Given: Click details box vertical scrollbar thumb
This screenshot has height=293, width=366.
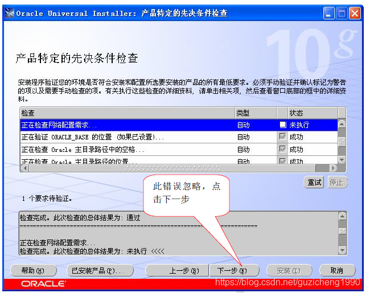Looking at the screenshot, I should point(342,231).
